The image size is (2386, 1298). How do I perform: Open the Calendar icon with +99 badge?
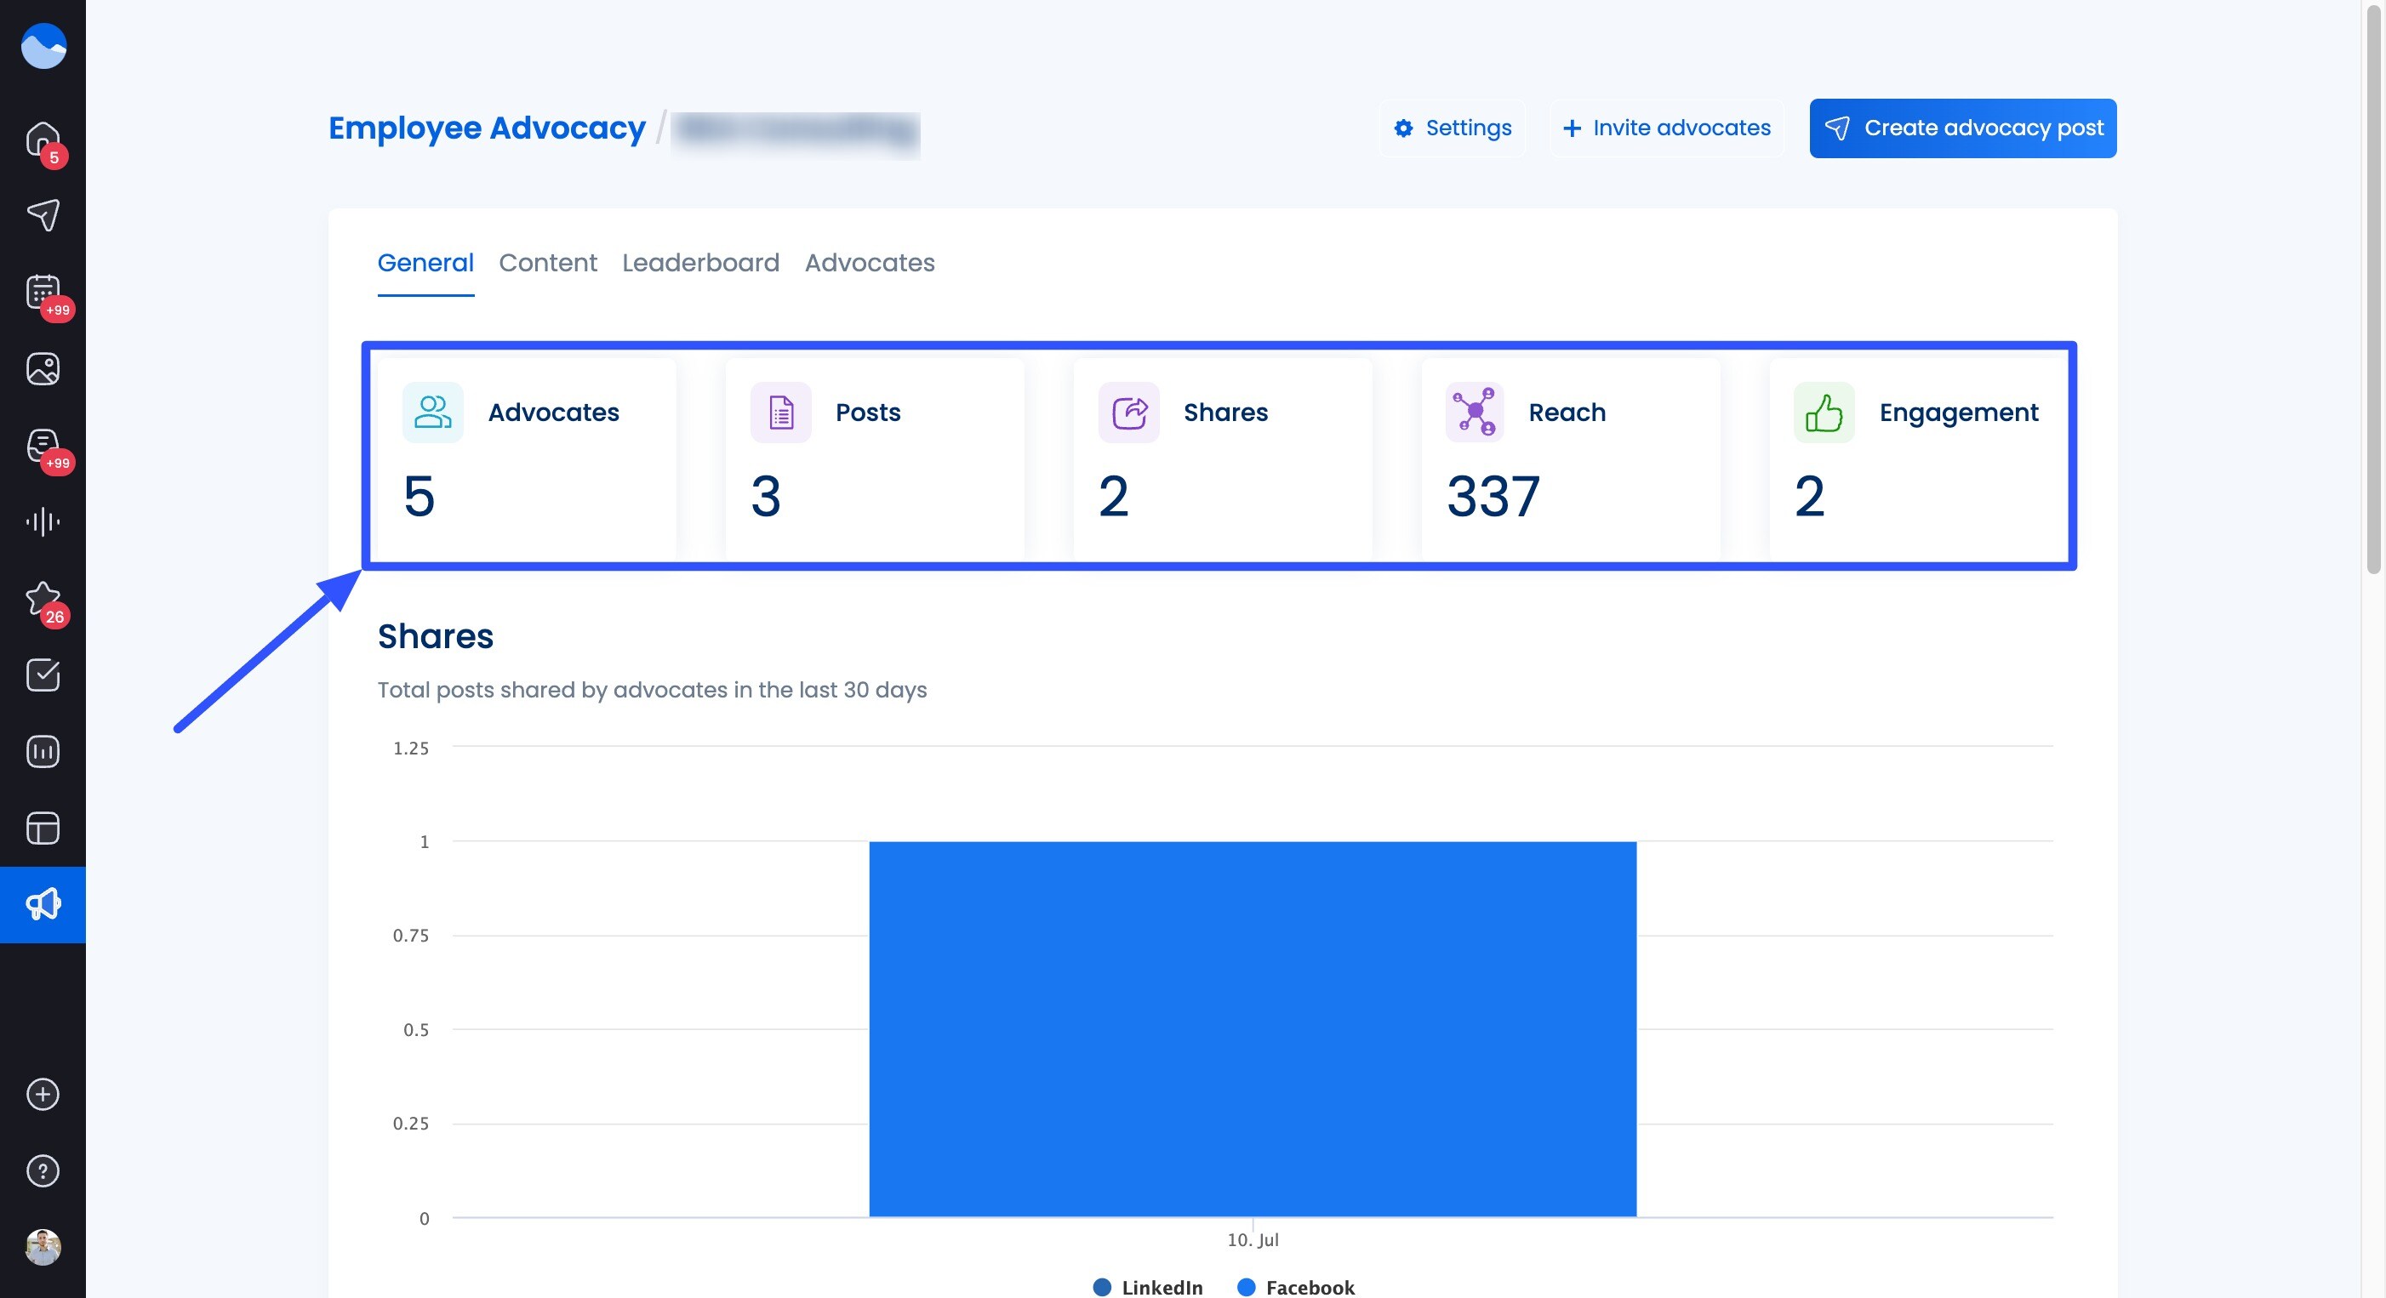pos(42,292)
